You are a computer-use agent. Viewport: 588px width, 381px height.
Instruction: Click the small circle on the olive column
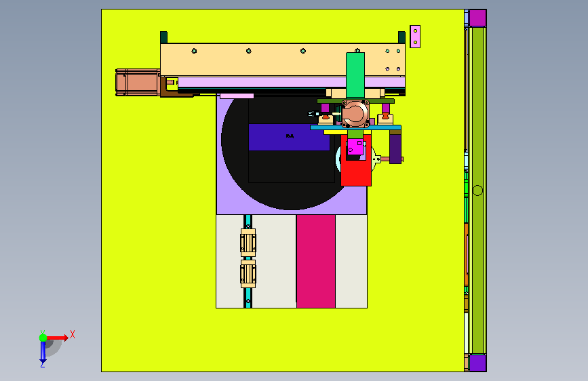[x=477, y=190]
